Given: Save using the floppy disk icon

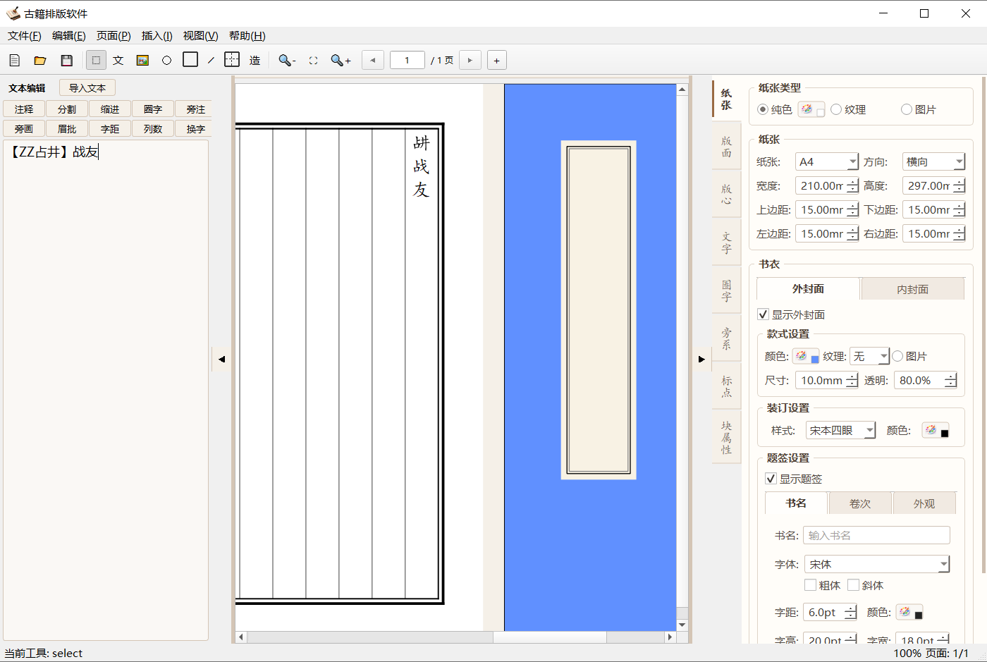Looking at the screenshot, I should [x=66, y=61].
